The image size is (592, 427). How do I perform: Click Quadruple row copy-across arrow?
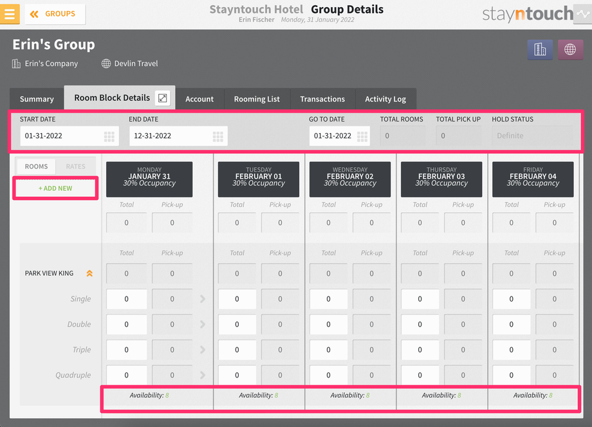click(x=202, y=375)
